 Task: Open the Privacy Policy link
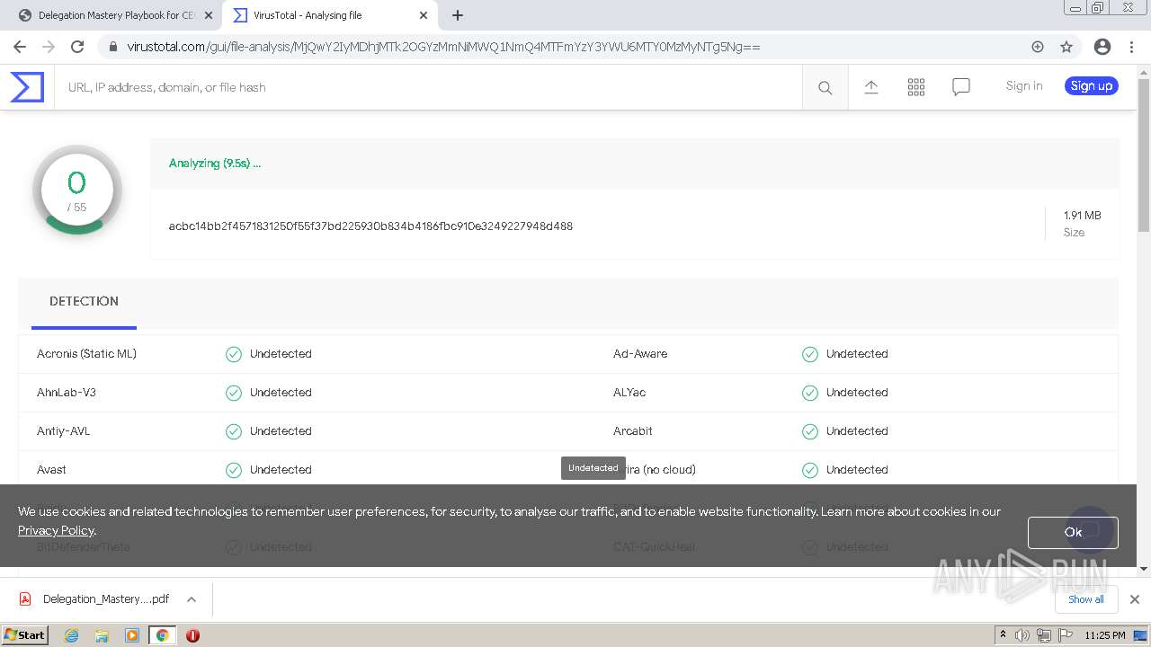click(x=56, y=530)
